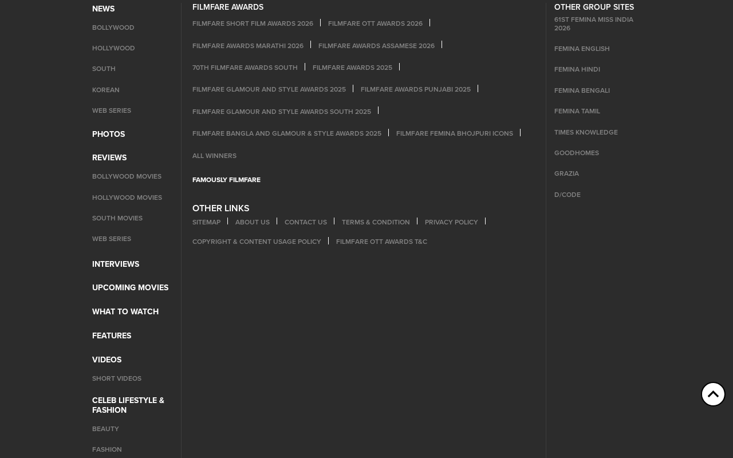Select Bollywood under News

tap(113, 27)
